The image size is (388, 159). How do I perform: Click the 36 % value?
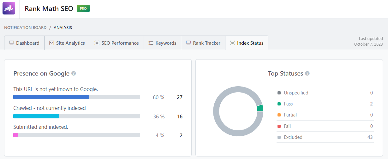[x=159, y=116]
